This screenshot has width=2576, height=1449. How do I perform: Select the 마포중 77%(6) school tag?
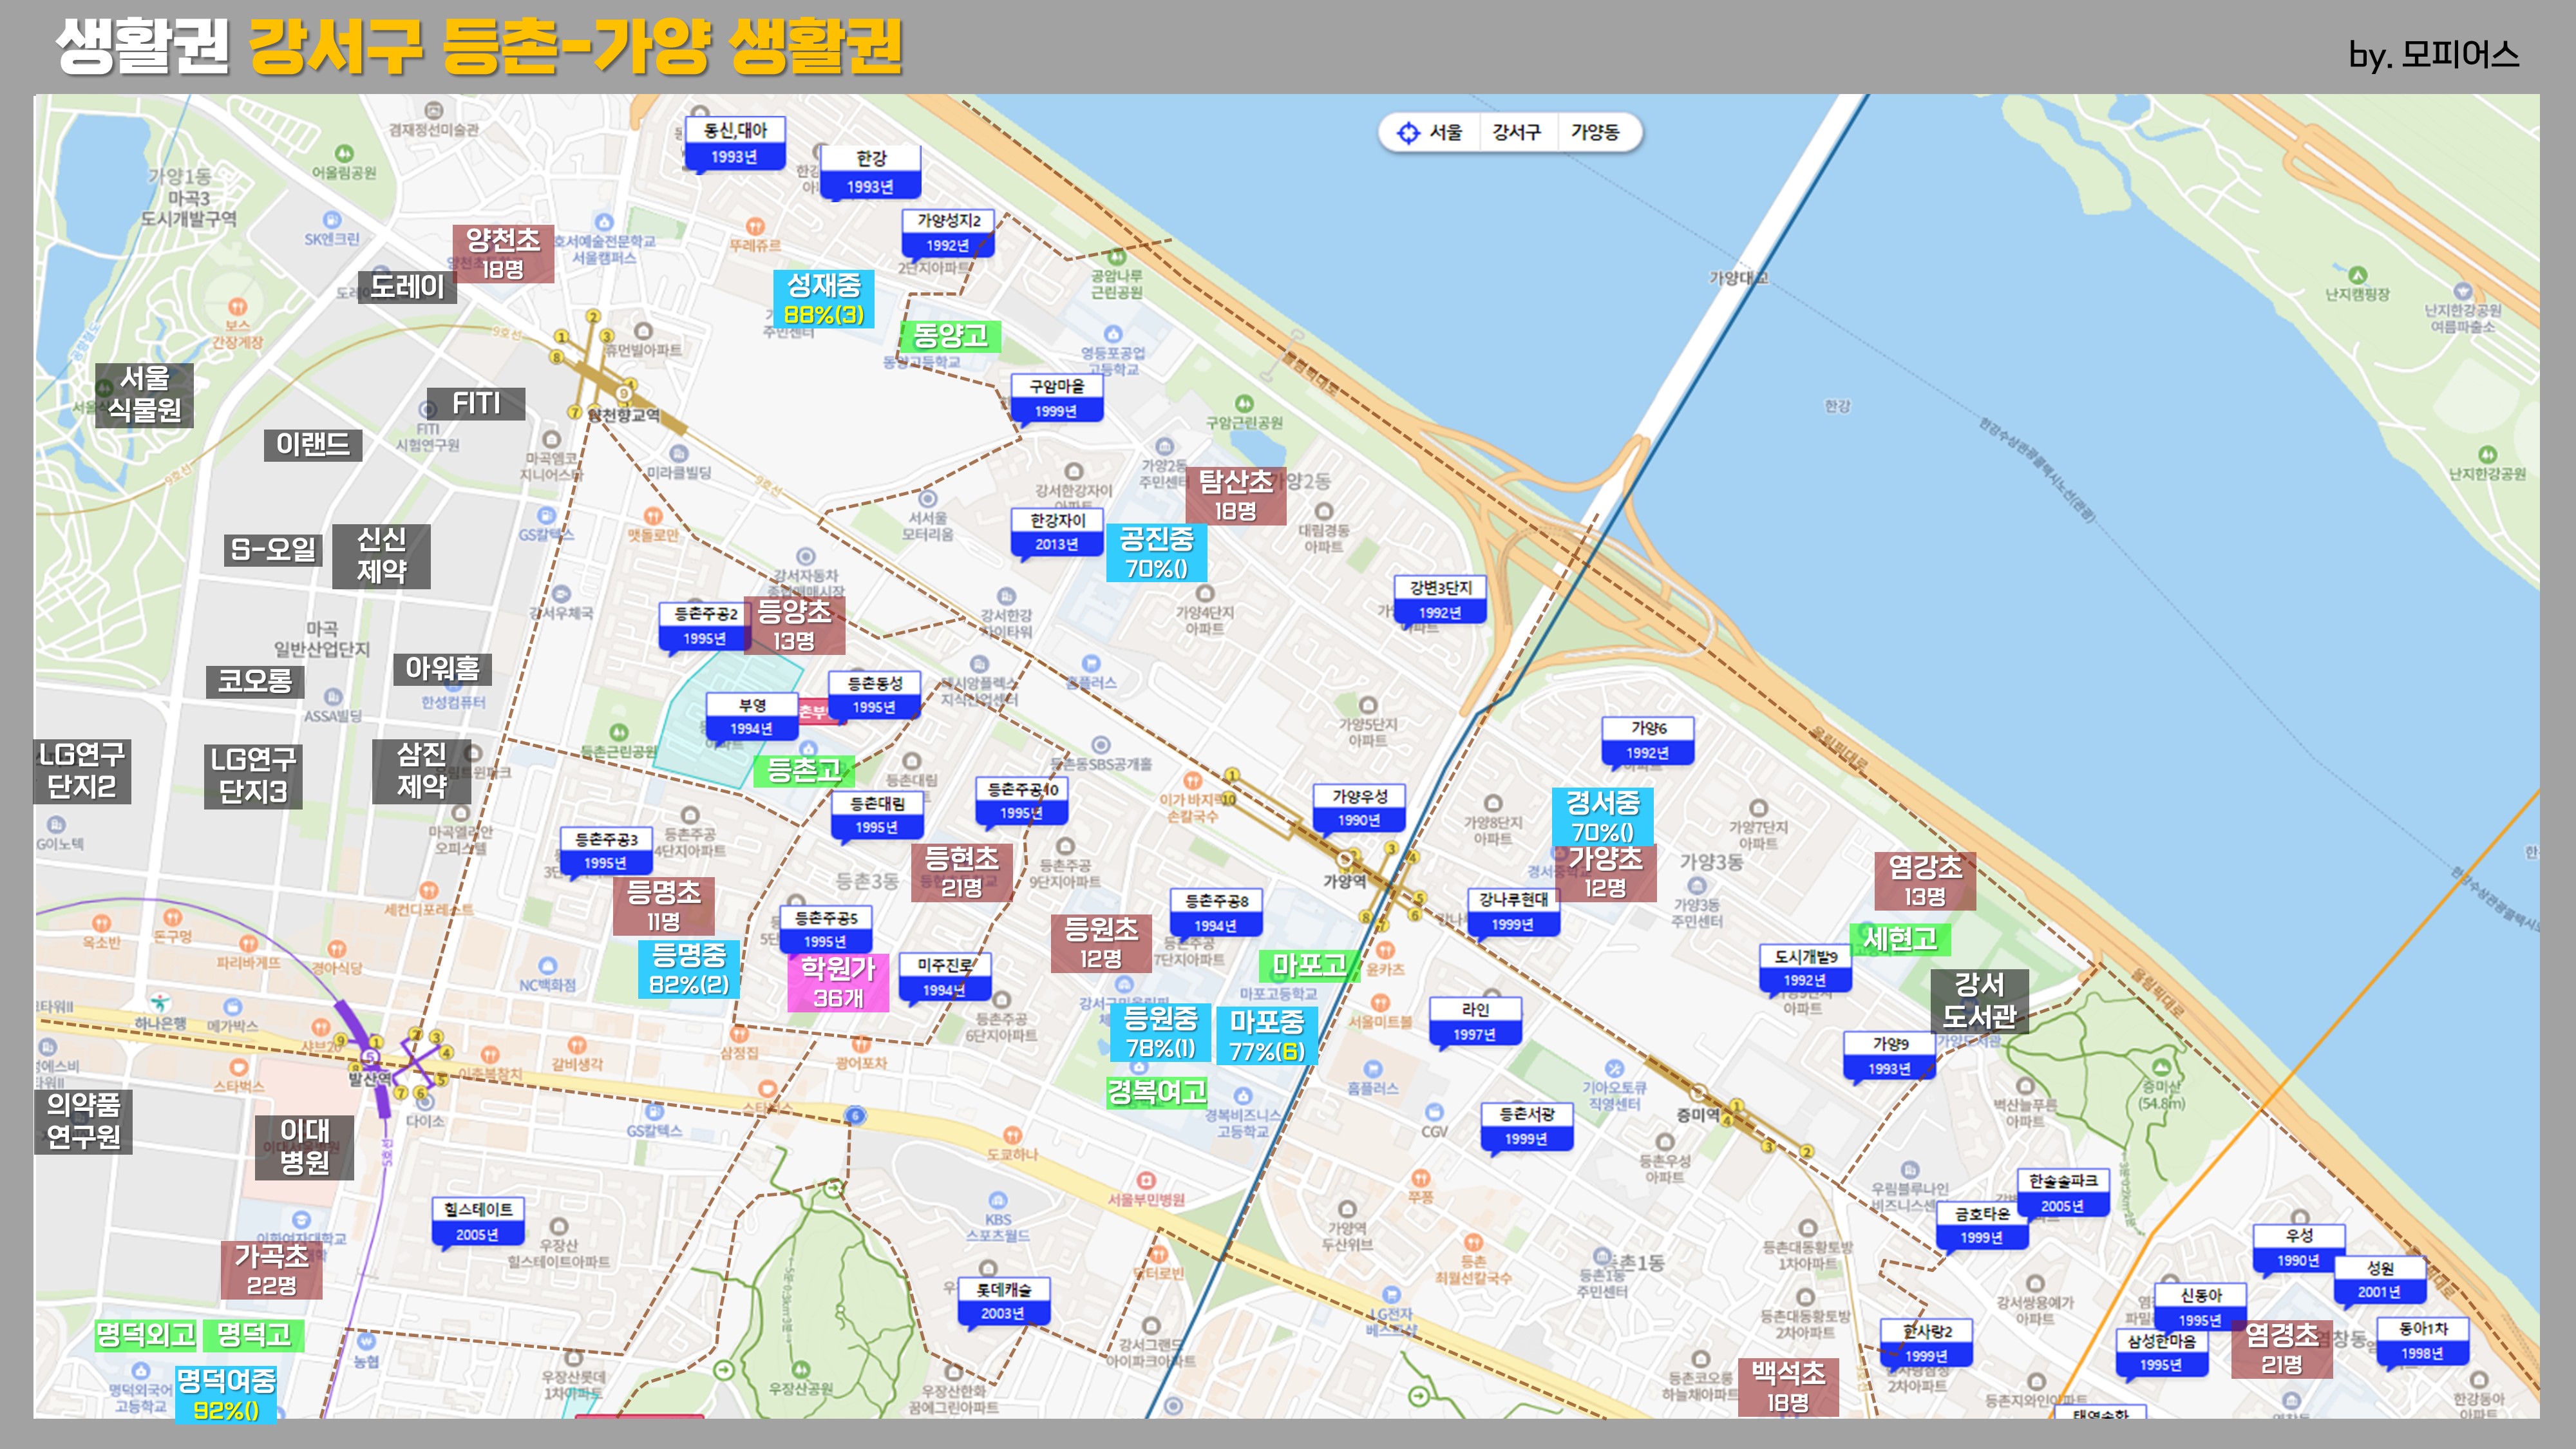coord(1266,1036)
